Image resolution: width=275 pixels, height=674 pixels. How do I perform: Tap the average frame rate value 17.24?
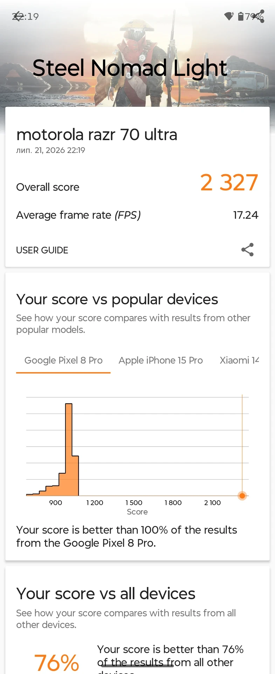coord(246,215)
